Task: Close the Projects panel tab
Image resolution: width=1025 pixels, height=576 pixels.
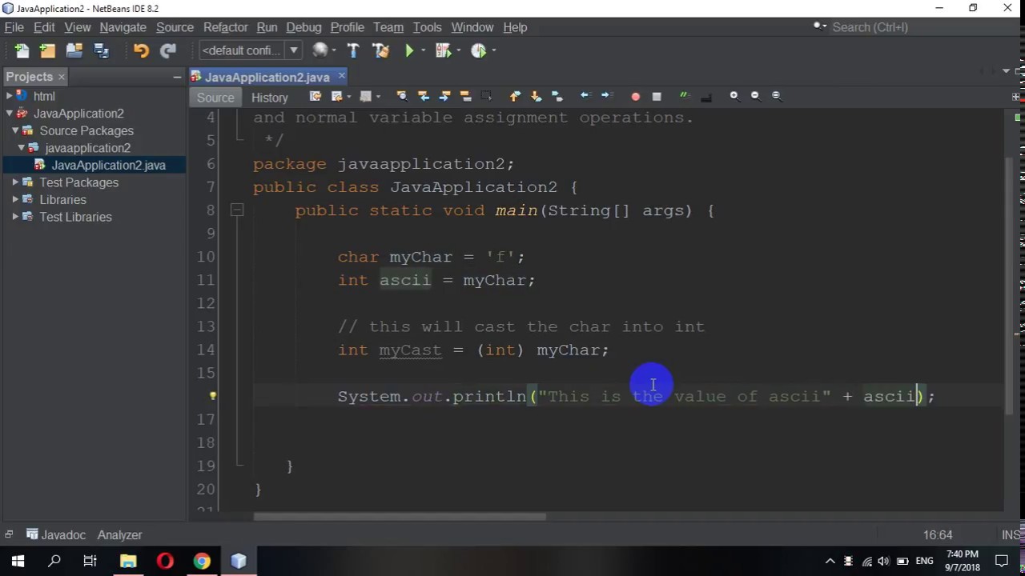Action: (x=61, y=77)
